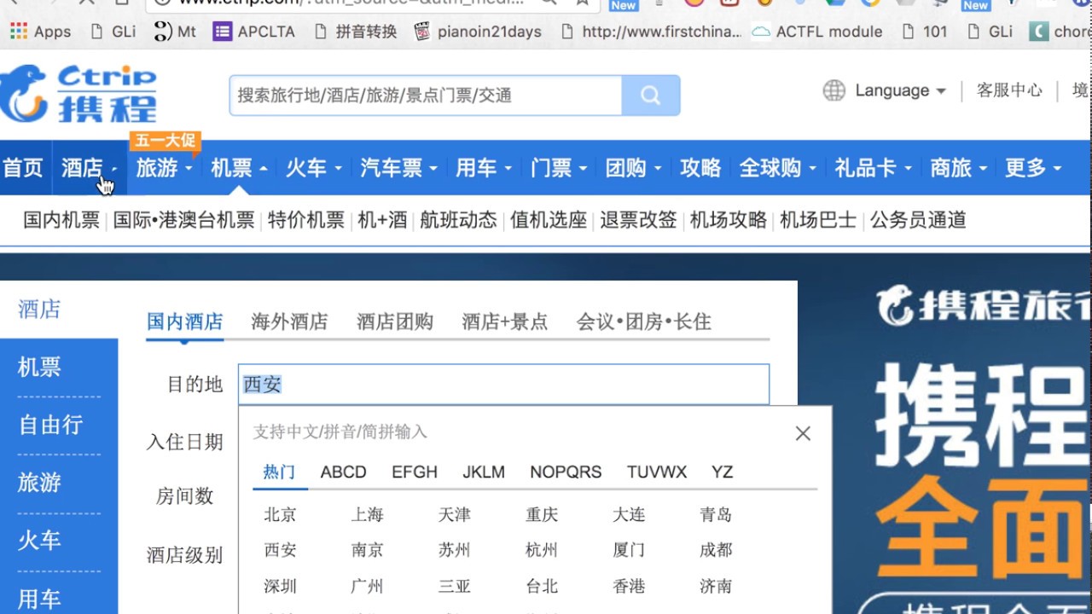Click the 航班动态 link
The image size is (1092, 614).
(x=458, y=220)
